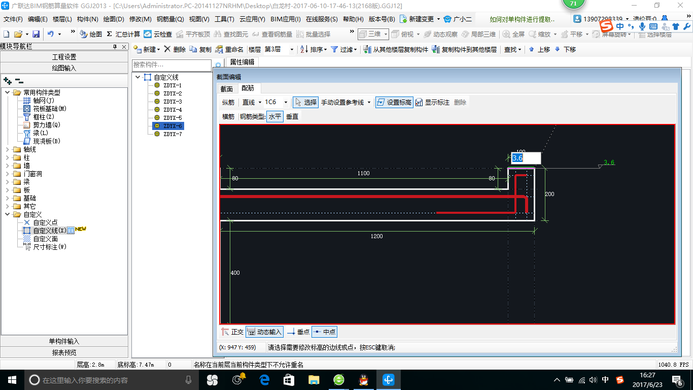
Task: Switch to the 截面 tab
Action: 226,88
